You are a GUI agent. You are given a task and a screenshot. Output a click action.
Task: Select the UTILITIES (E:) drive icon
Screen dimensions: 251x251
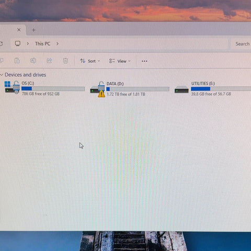coord(181,89)
